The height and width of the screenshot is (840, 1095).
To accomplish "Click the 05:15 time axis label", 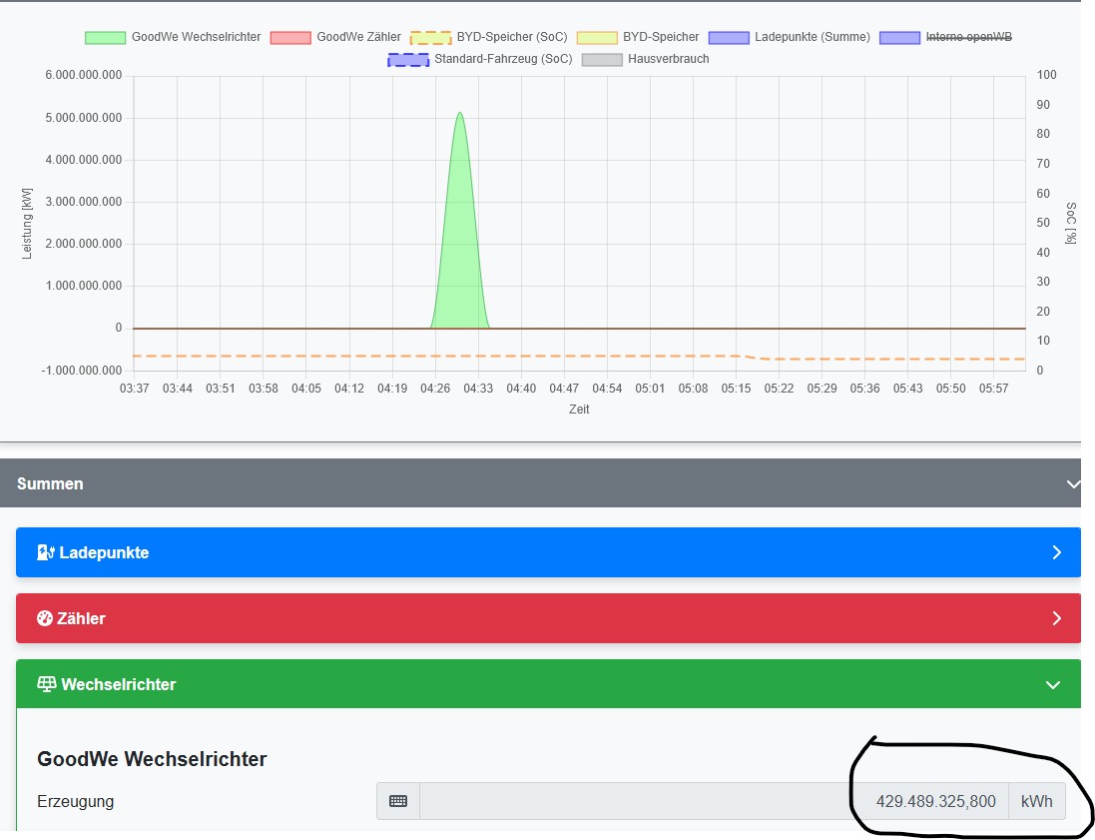I will pos(736,388).
